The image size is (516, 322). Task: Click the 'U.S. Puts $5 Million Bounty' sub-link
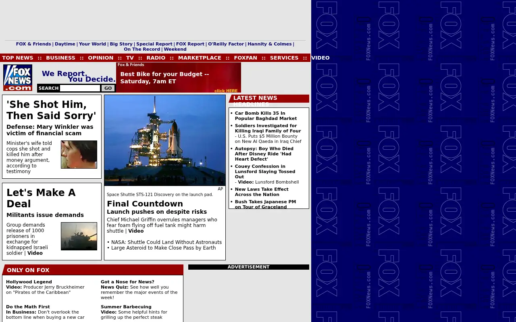(268, 139)
